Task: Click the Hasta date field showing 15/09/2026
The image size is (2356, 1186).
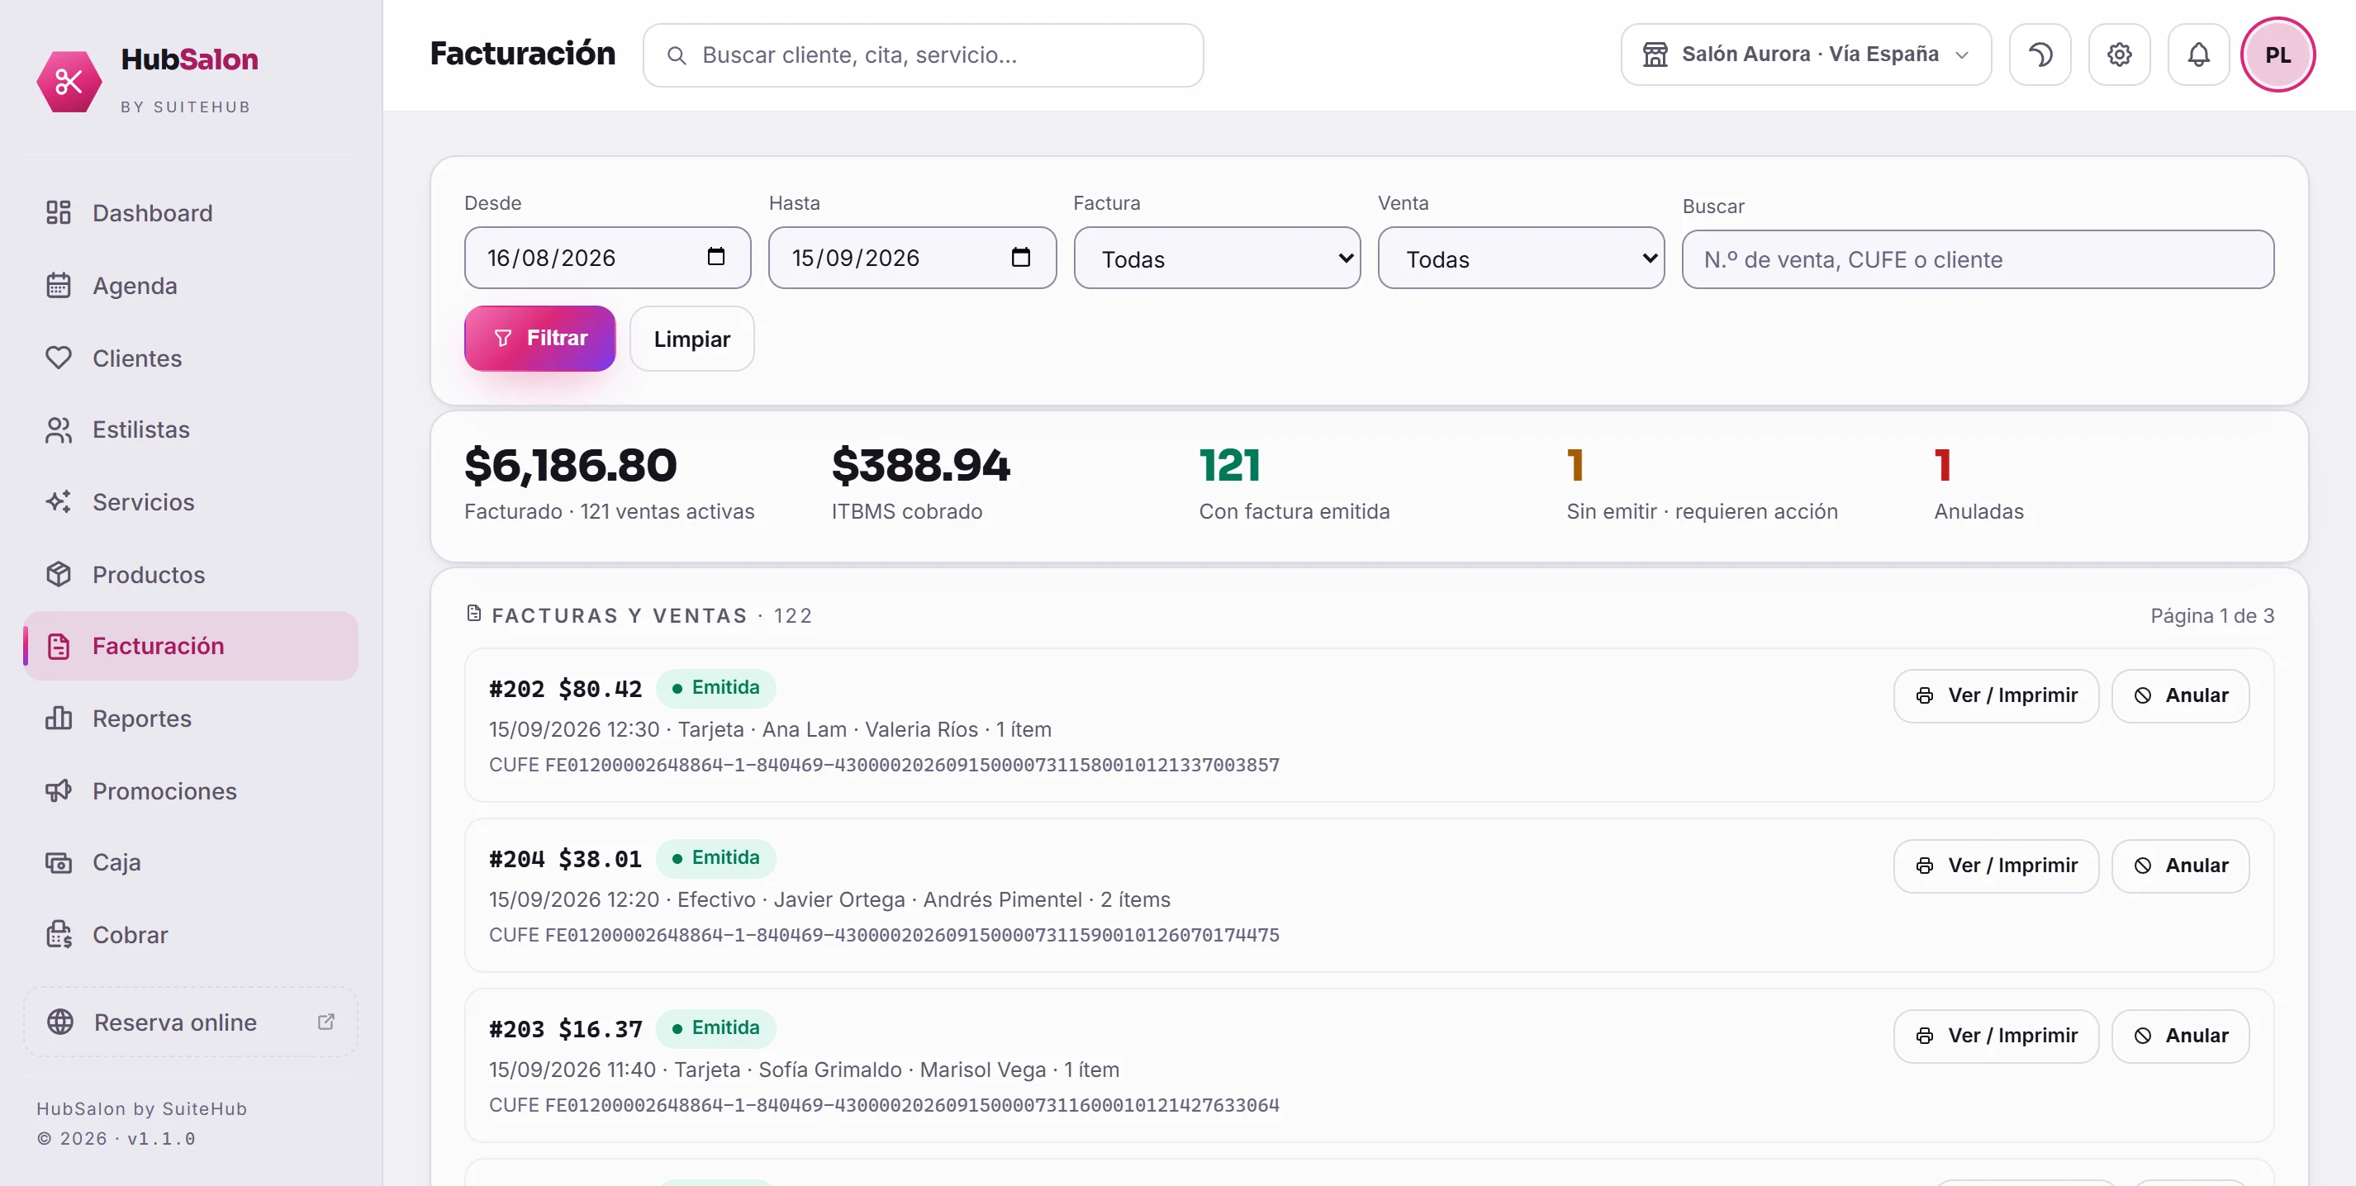Action: click(912, 258)
